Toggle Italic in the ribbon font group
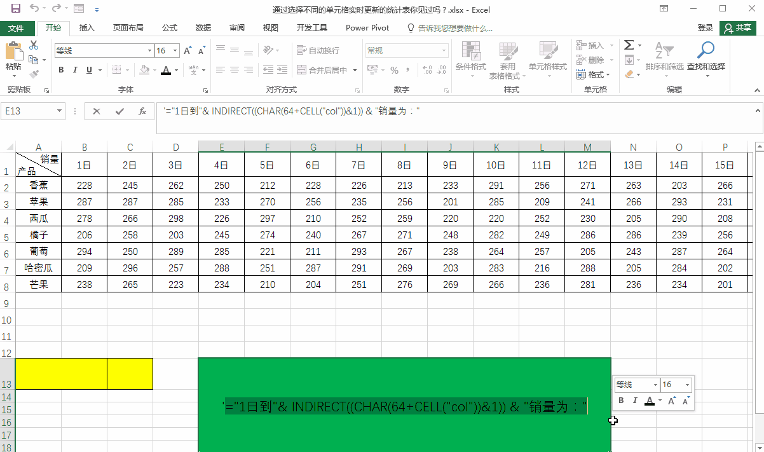Image resolution: width=764 pixels, height=452 pixels. tap(75, 70)
